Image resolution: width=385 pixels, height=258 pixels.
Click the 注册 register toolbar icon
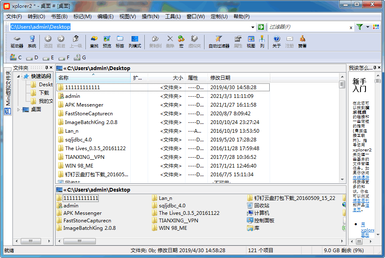coord(289,42)
